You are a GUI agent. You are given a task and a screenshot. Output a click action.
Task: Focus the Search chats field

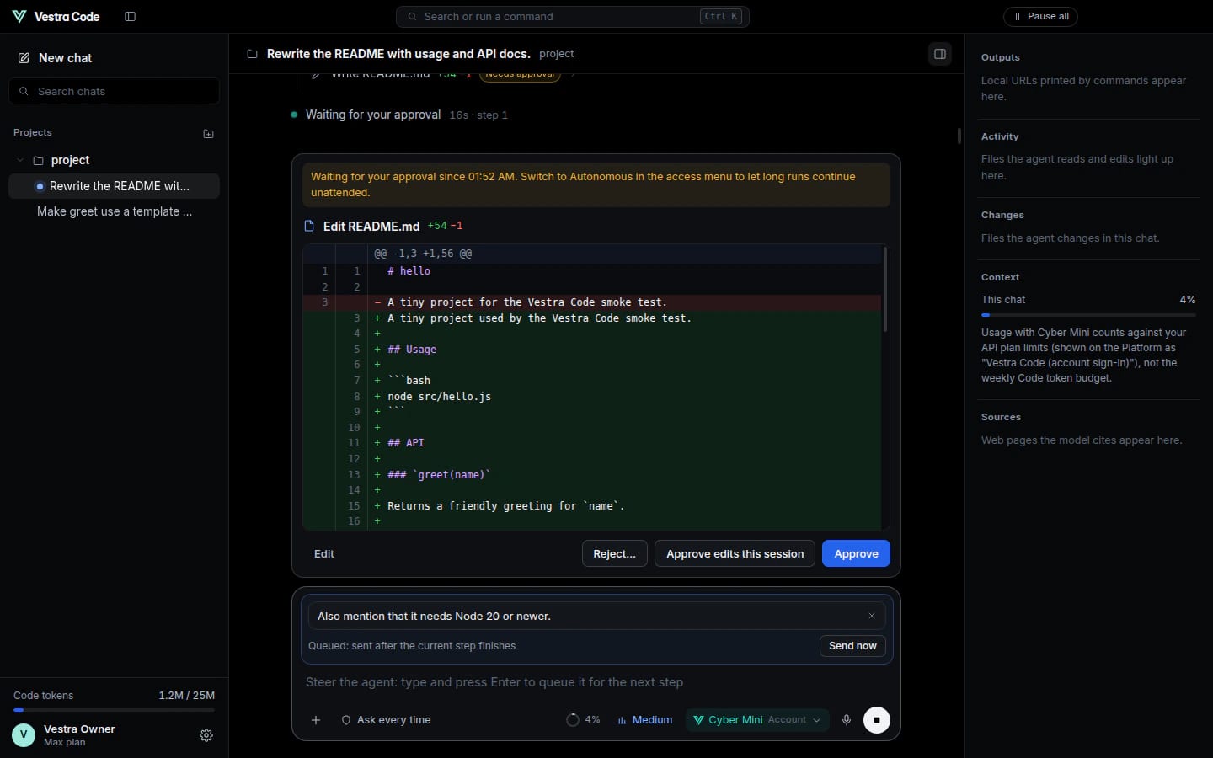(x=114, y=91)
